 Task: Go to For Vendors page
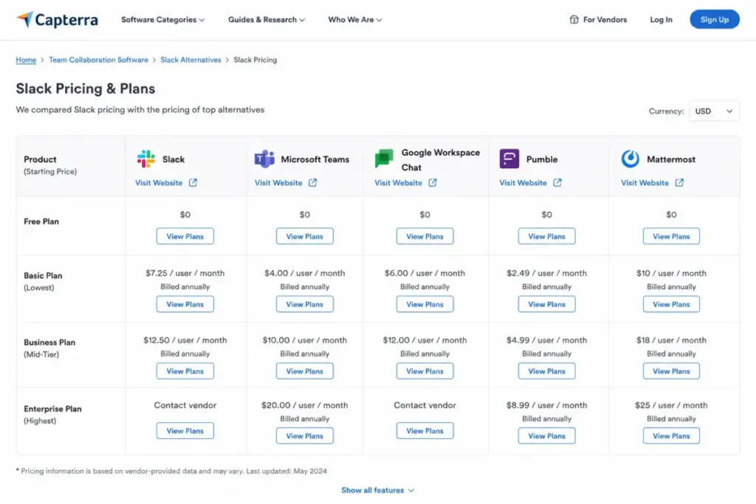tap(598, 20)
